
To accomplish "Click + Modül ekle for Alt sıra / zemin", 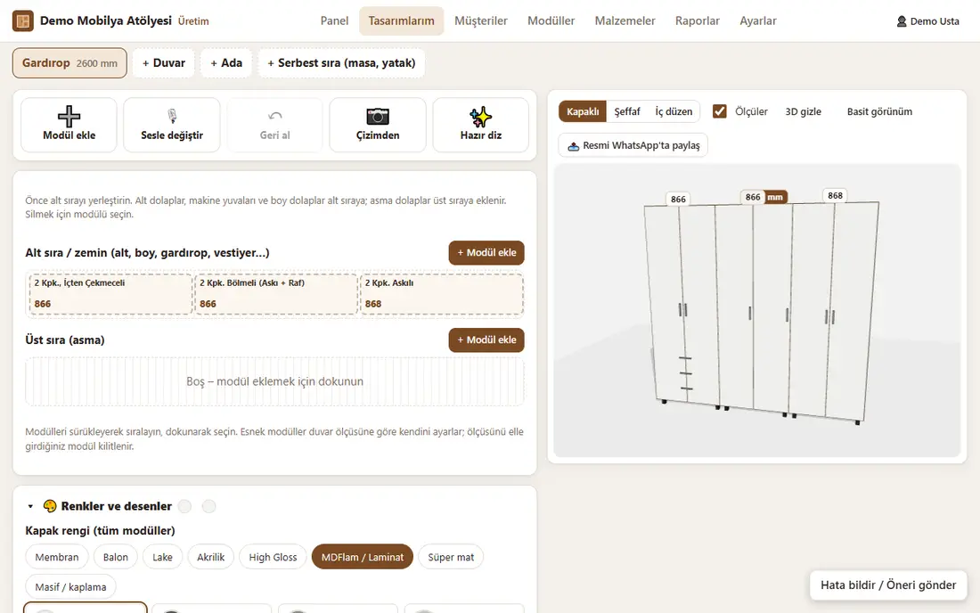I will tap(486, 252).
